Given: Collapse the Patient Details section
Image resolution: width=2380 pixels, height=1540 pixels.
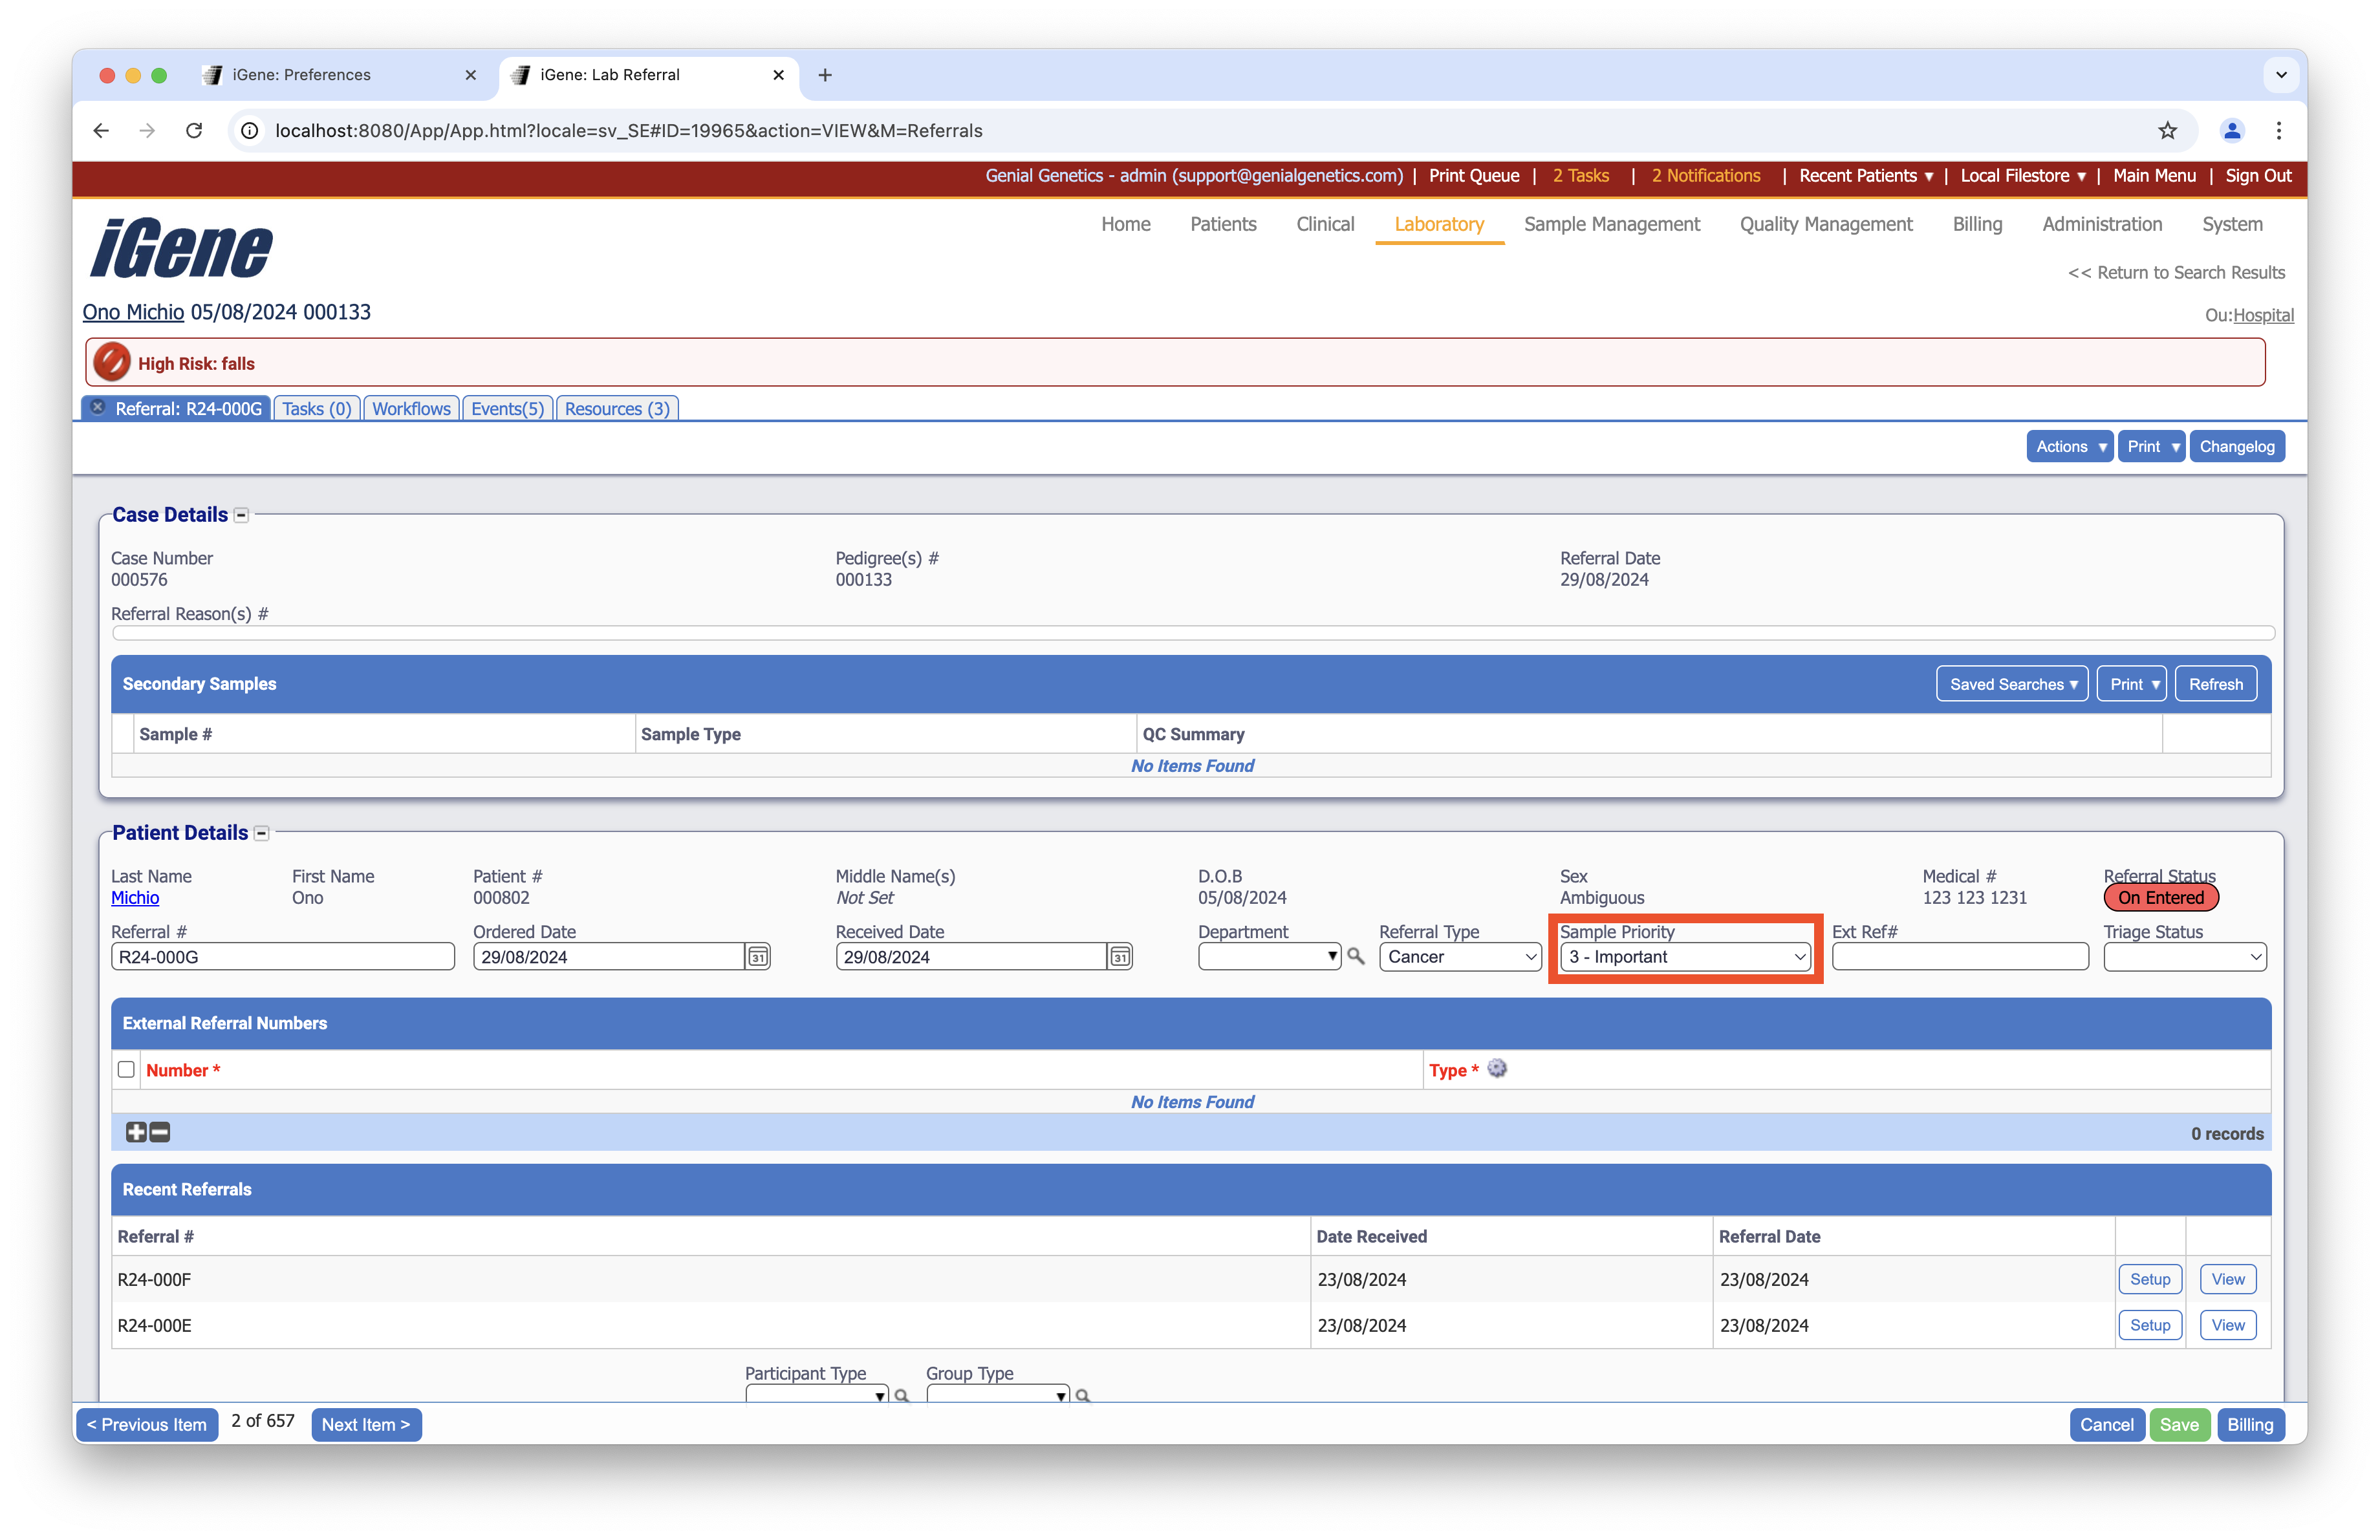Looking at the screenshot, I should (x=262, y=833).
